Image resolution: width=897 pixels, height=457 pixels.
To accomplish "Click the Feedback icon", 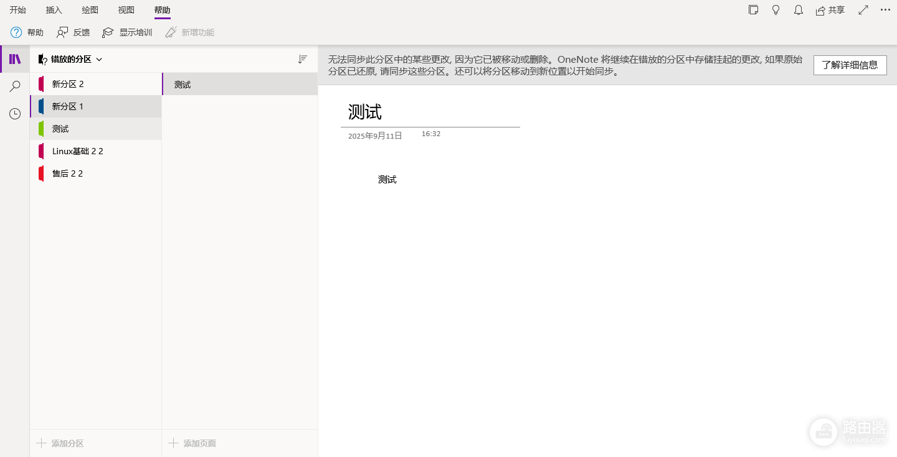I will tap(62, 32).
